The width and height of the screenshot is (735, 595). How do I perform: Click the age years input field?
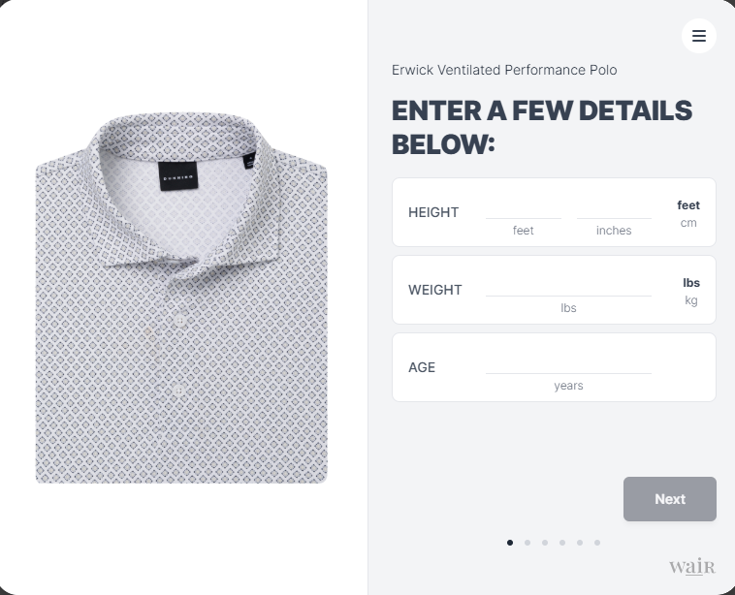point(568,366)
